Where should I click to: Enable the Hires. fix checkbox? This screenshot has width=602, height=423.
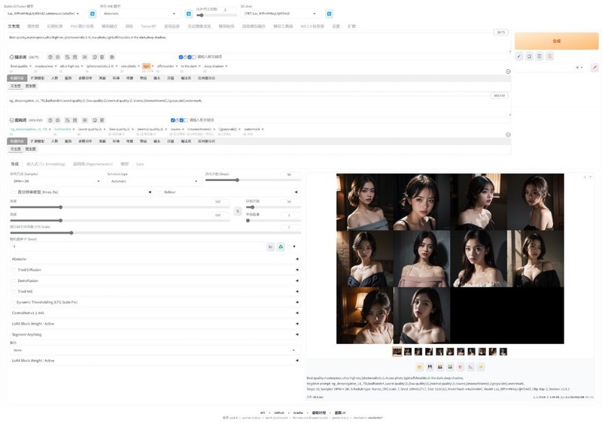pyautogui.click(x=14, y=192)
